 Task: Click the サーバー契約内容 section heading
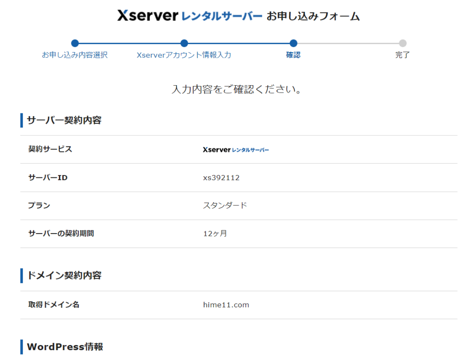click(x=64, y=121)
